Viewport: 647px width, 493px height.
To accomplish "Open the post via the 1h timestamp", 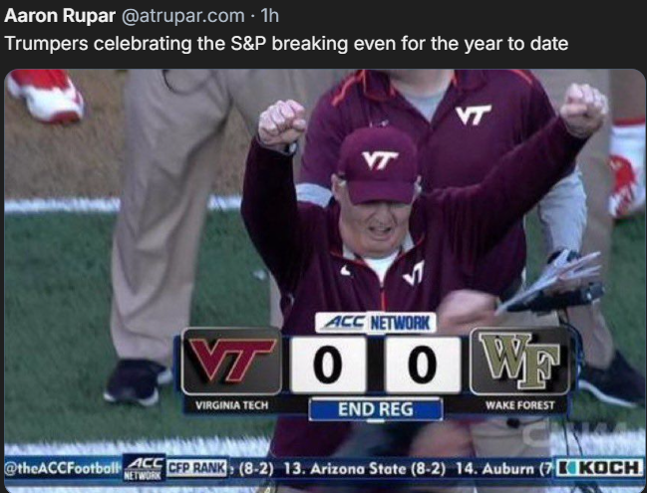I will pyautogui.click(x=270, y=16).
